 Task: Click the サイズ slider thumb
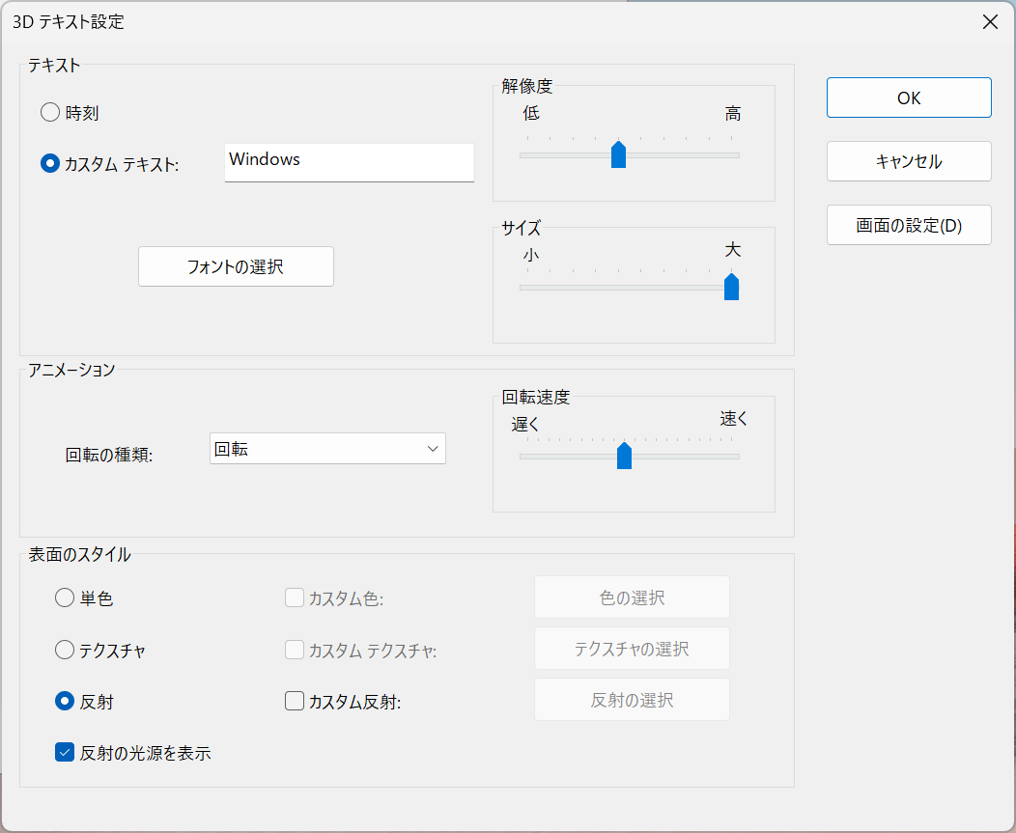click(x=731, y=287)
